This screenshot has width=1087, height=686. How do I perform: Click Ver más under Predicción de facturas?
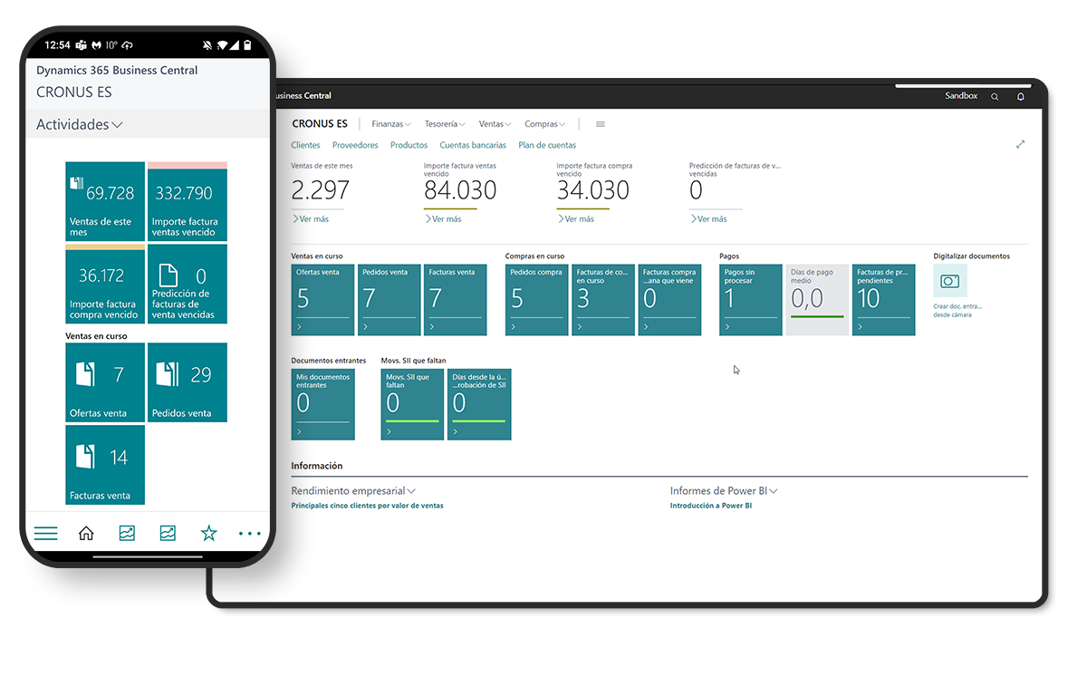tap(708, 219)
